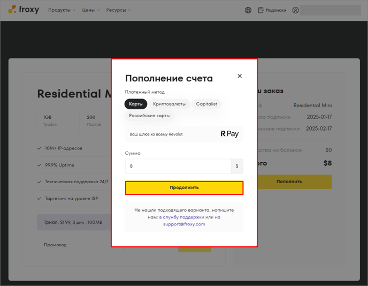
Task: Choose the Revolut Pay gateway option
Action: (184, 134)
